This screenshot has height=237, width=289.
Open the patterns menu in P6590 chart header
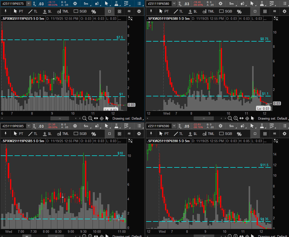(x=272, y=126)
